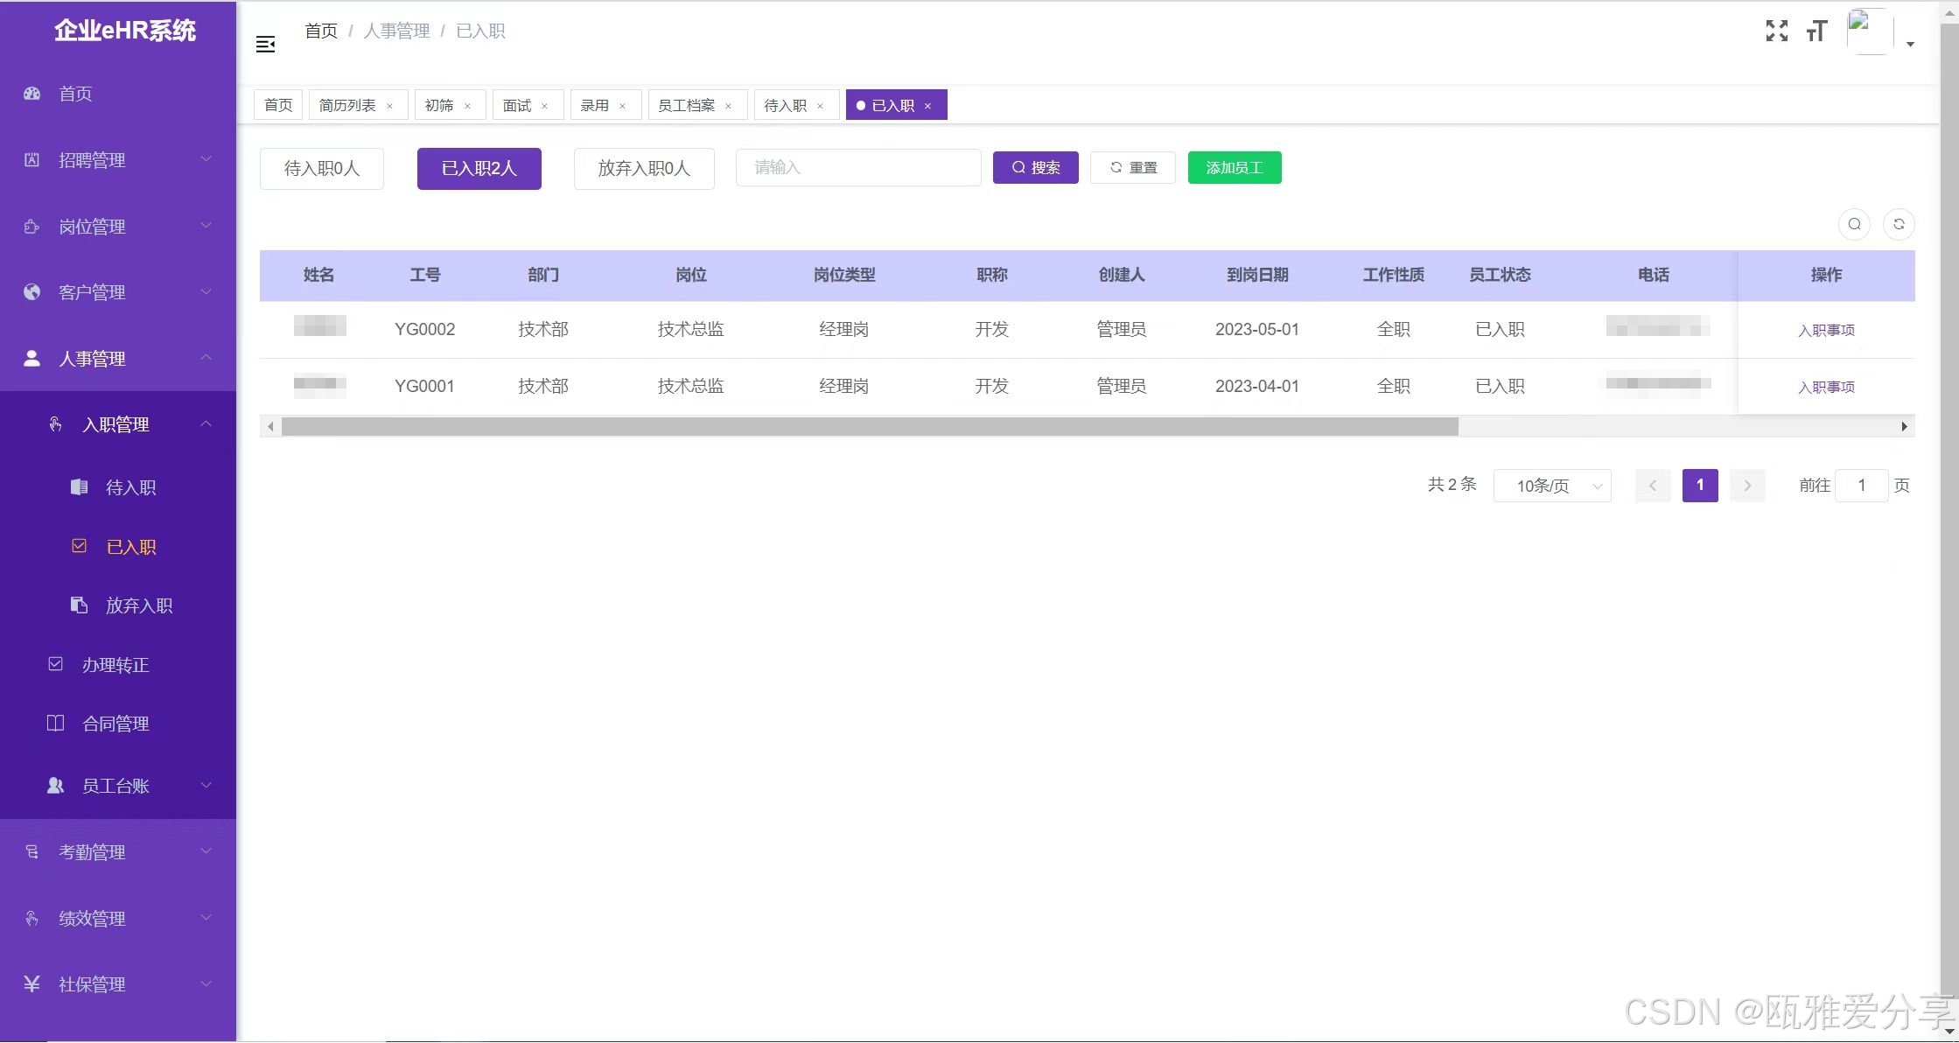Click the 合同管理 book icon

pos(55,723)
